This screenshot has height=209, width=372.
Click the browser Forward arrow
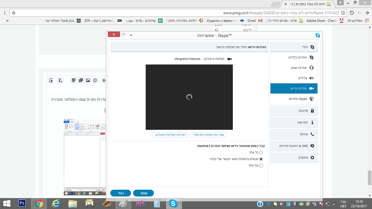[x=359, y=13]
